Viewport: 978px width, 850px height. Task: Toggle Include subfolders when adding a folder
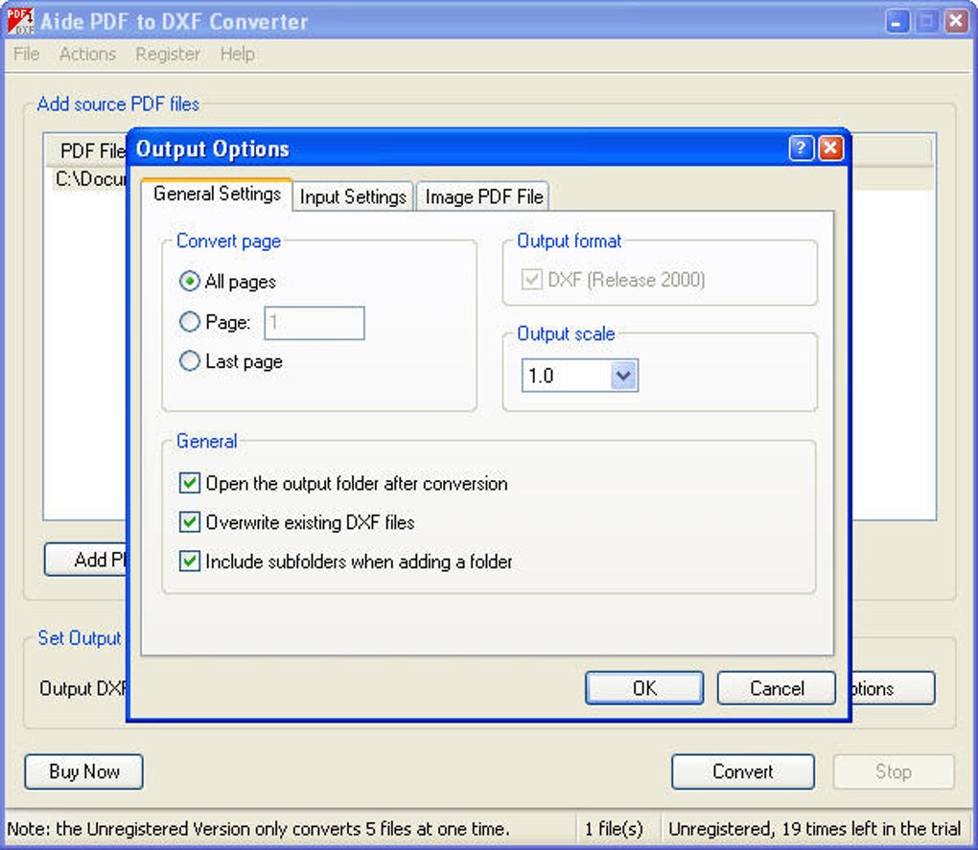[190, 562]
